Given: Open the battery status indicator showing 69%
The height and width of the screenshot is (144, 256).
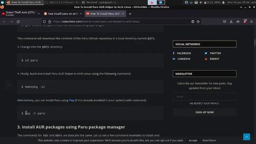Looking at the screenshot, I should tap(212, 2).
